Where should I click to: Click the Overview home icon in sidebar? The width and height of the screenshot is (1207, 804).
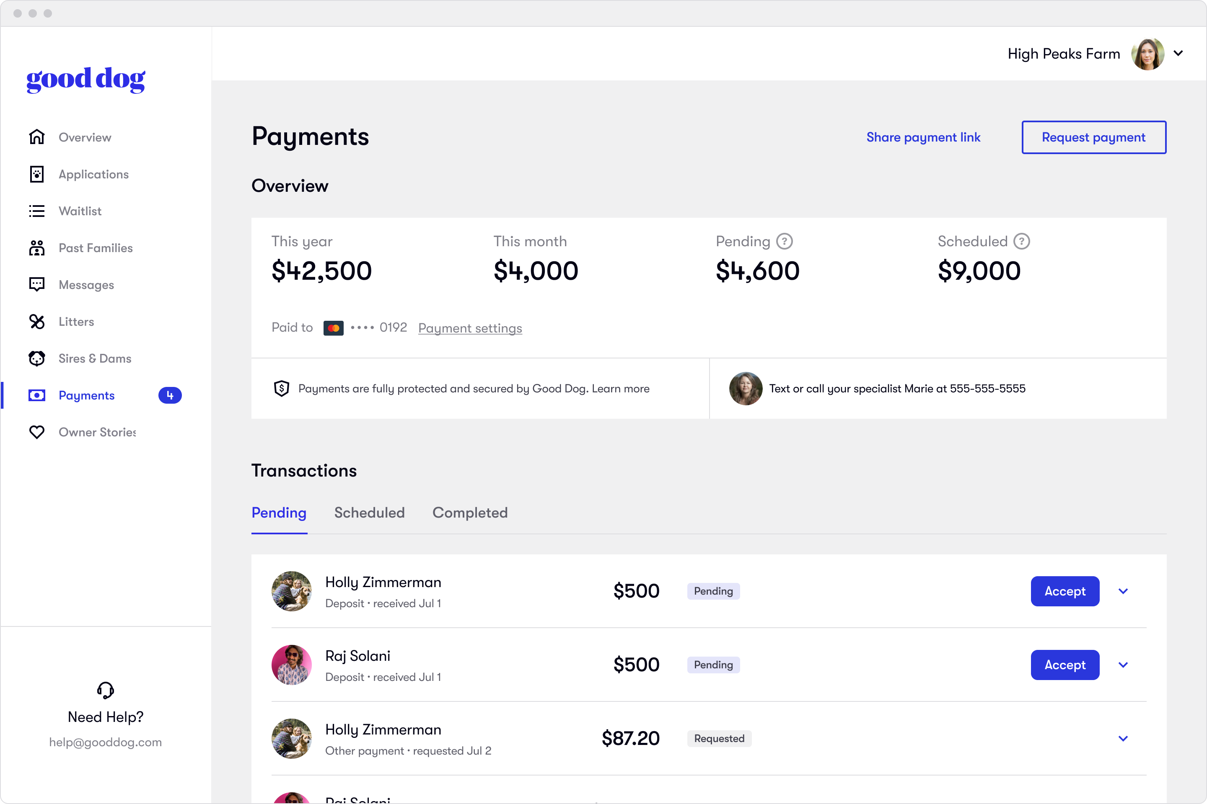[36, 137]
